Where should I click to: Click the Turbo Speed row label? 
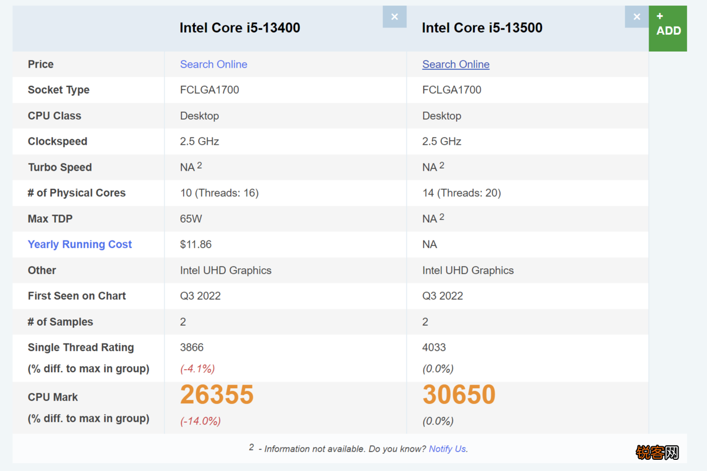[60, 167]
